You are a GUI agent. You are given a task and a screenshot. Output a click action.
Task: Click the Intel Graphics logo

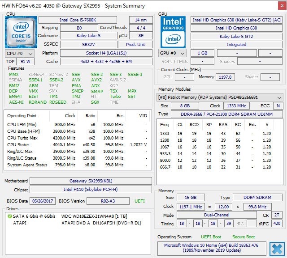click(x=173, y=32)
